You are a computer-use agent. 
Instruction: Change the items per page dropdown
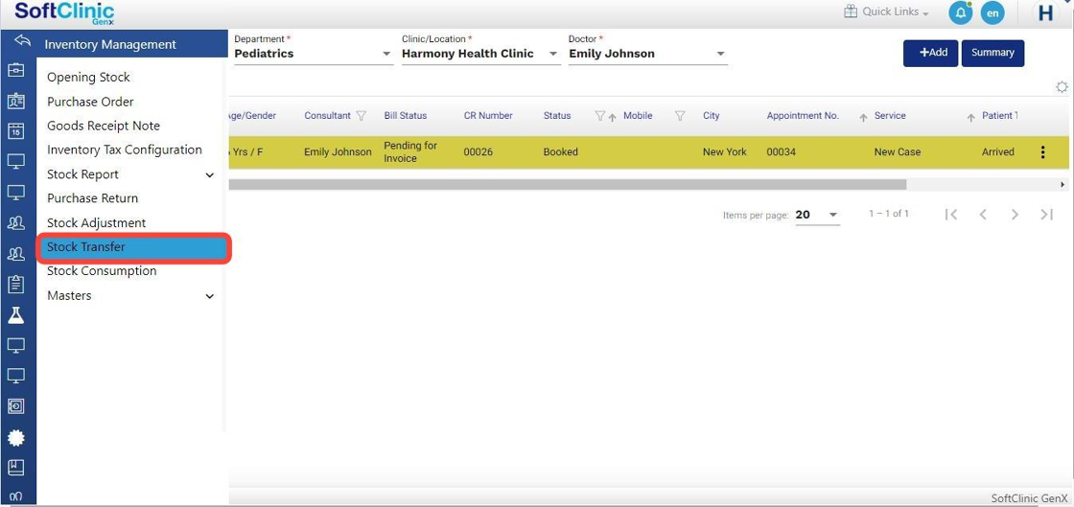click(817, 215)
